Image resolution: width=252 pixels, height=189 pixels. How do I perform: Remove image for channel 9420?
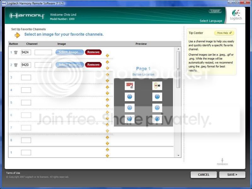(93, 65)
